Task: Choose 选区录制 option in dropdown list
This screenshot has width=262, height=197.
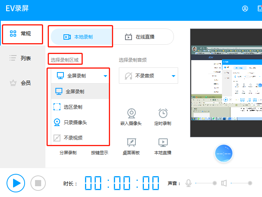Action: pos(80,107)
